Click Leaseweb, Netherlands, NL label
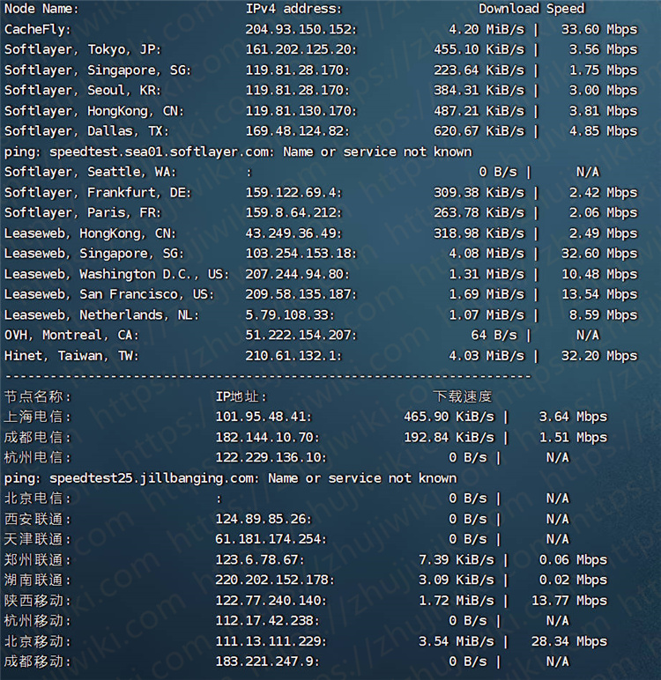 pyautogui.click(x=101, y=314)
